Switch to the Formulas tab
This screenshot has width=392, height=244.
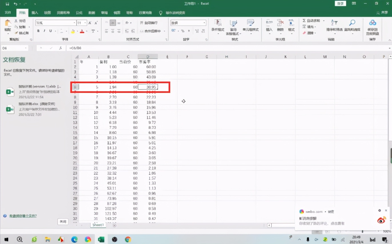click(79, 13)
